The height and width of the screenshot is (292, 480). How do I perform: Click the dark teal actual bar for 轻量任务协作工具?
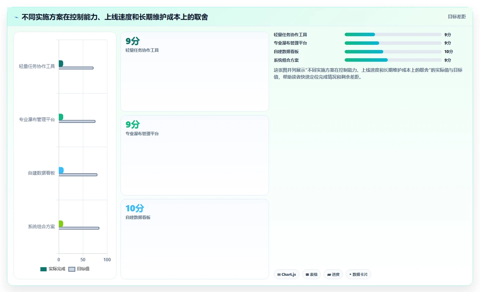tap(61, 63)
